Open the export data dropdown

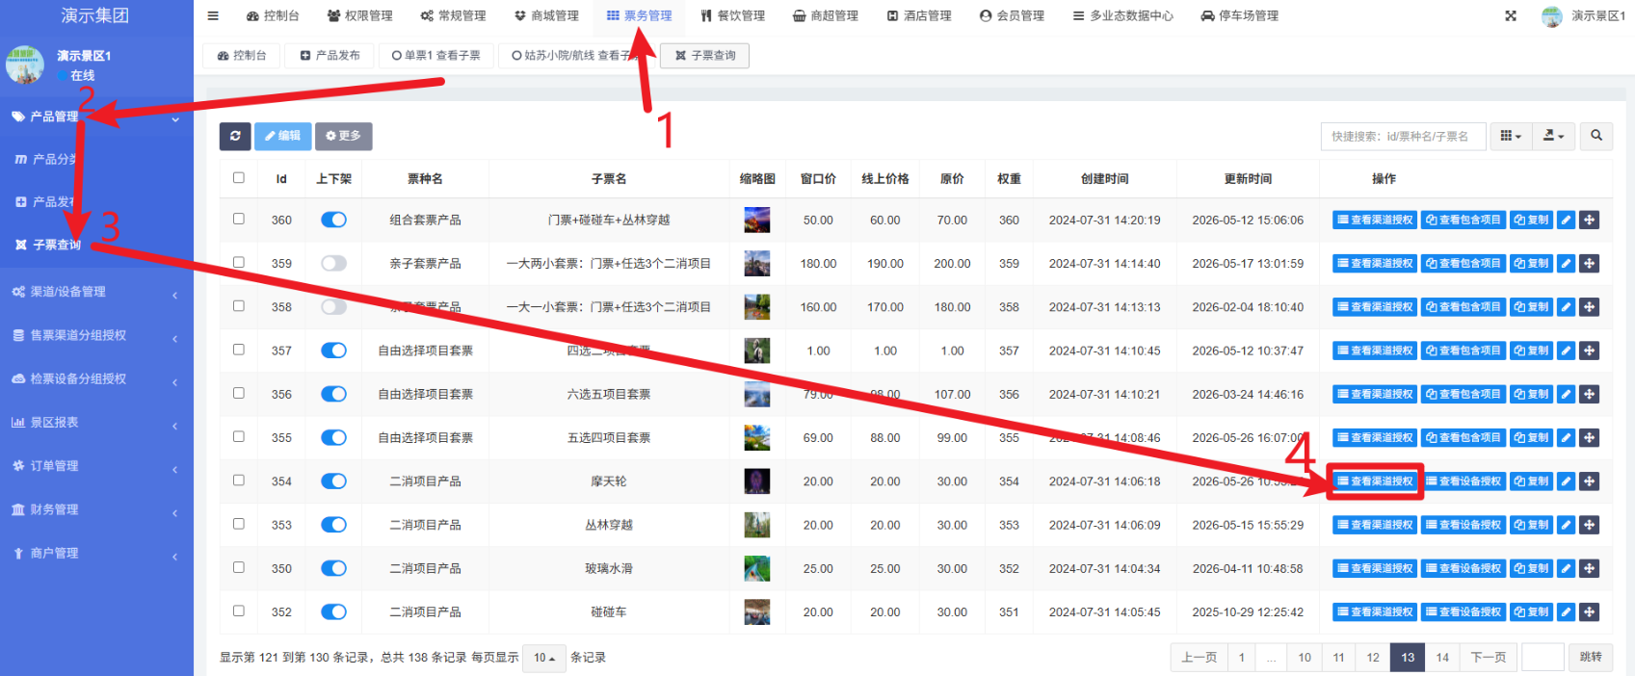tap(1553, 136)
